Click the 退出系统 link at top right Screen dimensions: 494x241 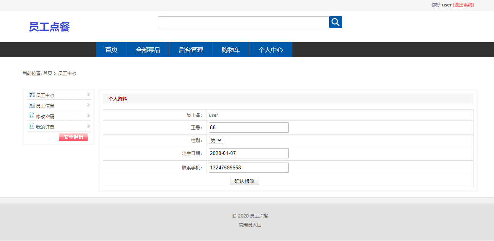click(x=464, y=5)
